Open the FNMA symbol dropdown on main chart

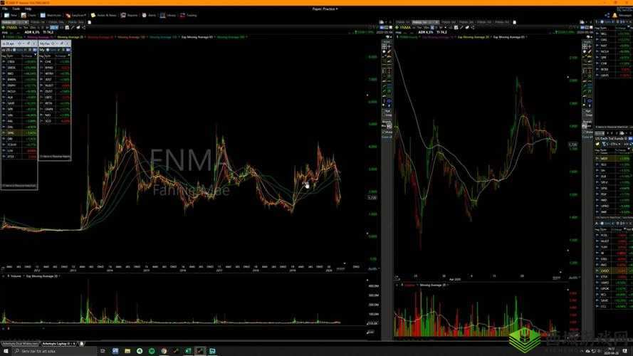[16, 26]
